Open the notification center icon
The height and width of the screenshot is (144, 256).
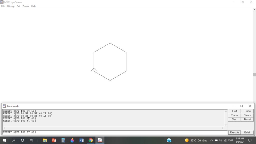point(250,140)
